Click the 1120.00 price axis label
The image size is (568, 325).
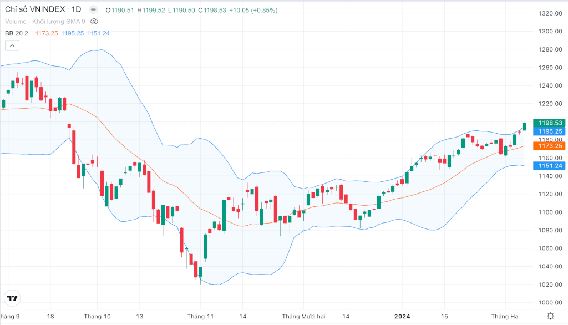(x=550, y=194)
